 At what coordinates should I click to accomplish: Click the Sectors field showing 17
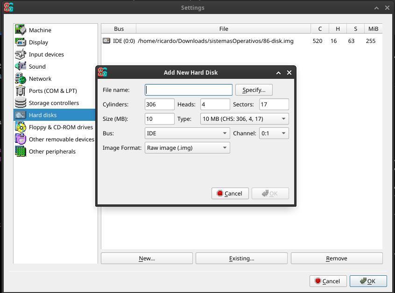click(274, 104)
